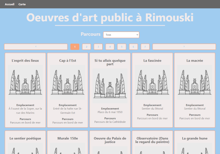Open the Accueil navigation link
This screenshot has height=154, width=220.
(x=10, y=4)
